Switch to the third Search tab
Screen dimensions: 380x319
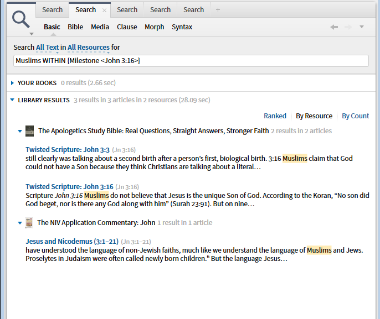[127, 9]
